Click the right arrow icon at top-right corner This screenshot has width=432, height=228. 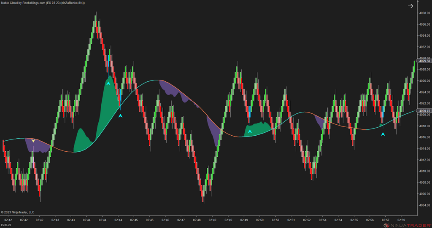click(x=410, y=6)
